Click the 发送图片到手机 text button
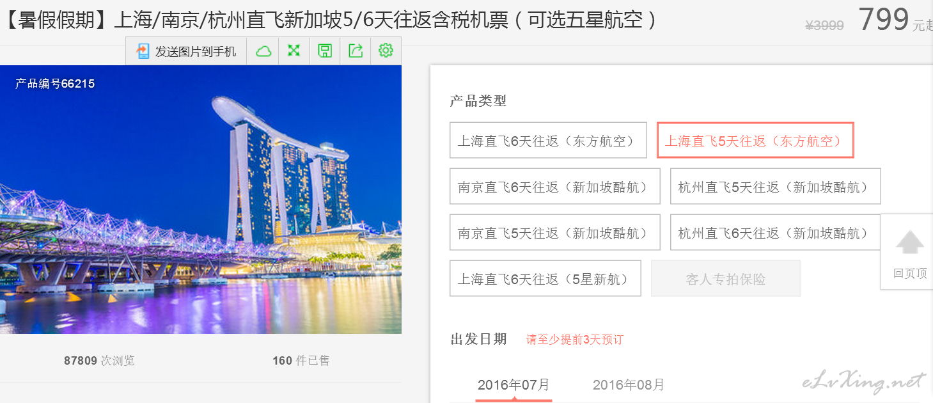933x403 pixels. point(196,52)
